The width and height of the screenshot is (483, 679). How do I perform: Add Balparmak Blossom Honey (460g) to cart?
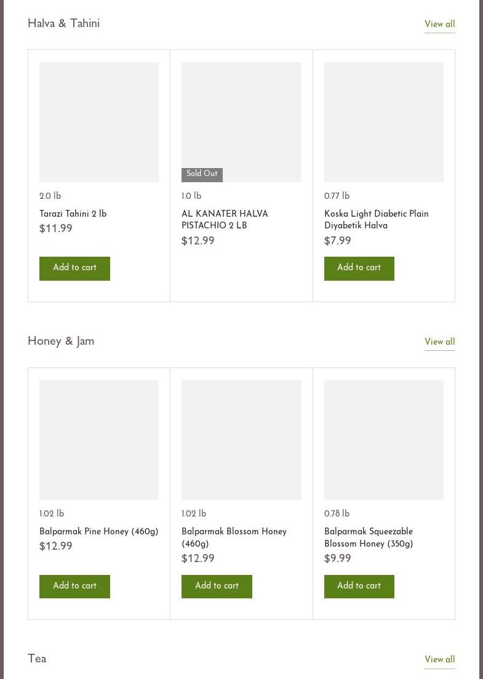point(217,586)
